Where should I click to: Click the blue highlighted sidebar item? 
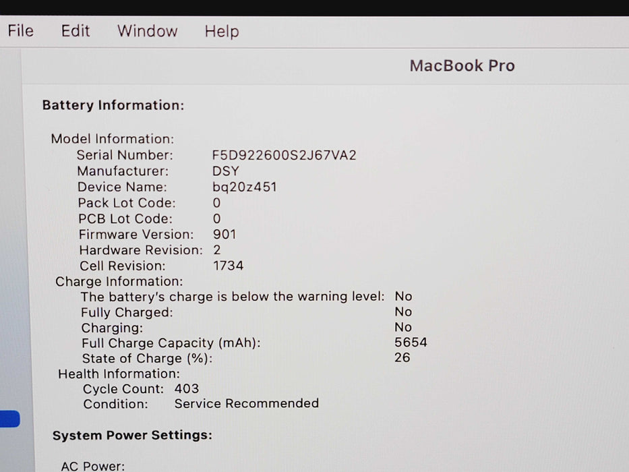tap(10, 419)
